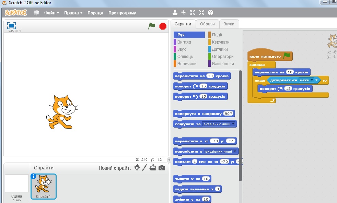Image resolution: width=337 pixels, height=203 pixels.
Task: Click y value field in перемістити в x block
Action: pyautogui.click(x=230, y=141)
